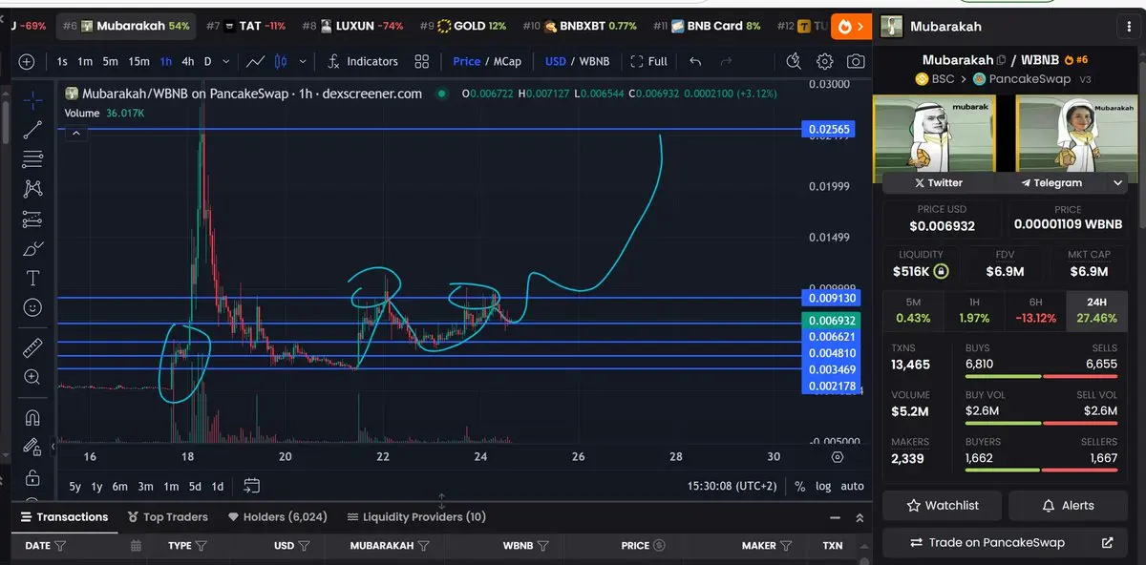Toggle log scale on price axis

click(823, 486)
